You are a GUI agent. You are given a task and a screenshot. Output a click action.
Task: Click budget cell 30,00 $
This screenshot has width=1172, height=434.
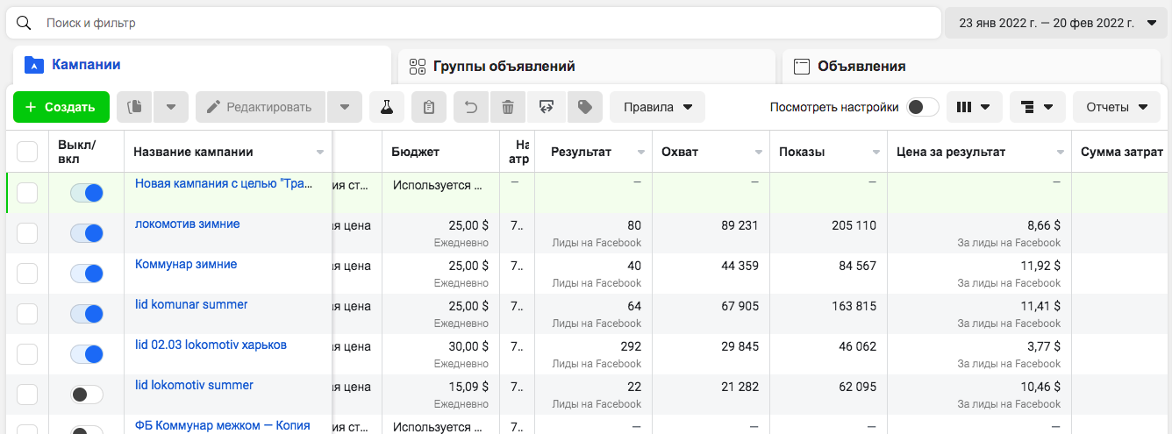click(x=468, y=345)
